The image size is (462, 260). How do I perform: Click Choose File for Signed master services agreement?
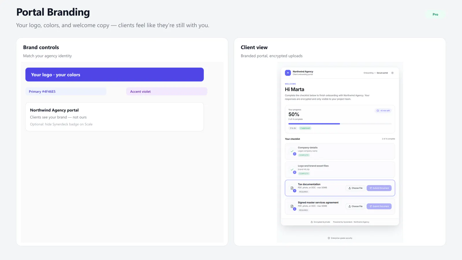[x=355, y=206]
